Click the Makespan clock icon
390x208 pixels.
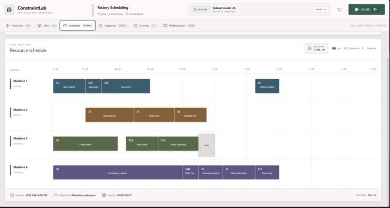tap(309, 48)
